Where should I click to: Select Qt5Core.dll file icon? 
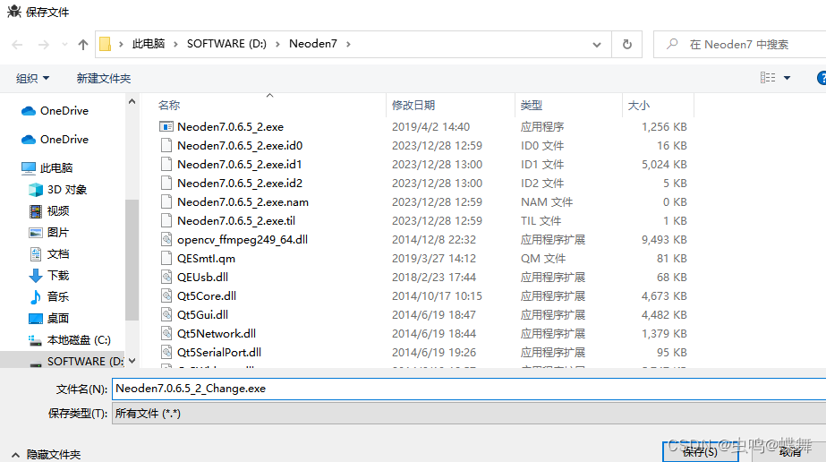click(166, 296)
